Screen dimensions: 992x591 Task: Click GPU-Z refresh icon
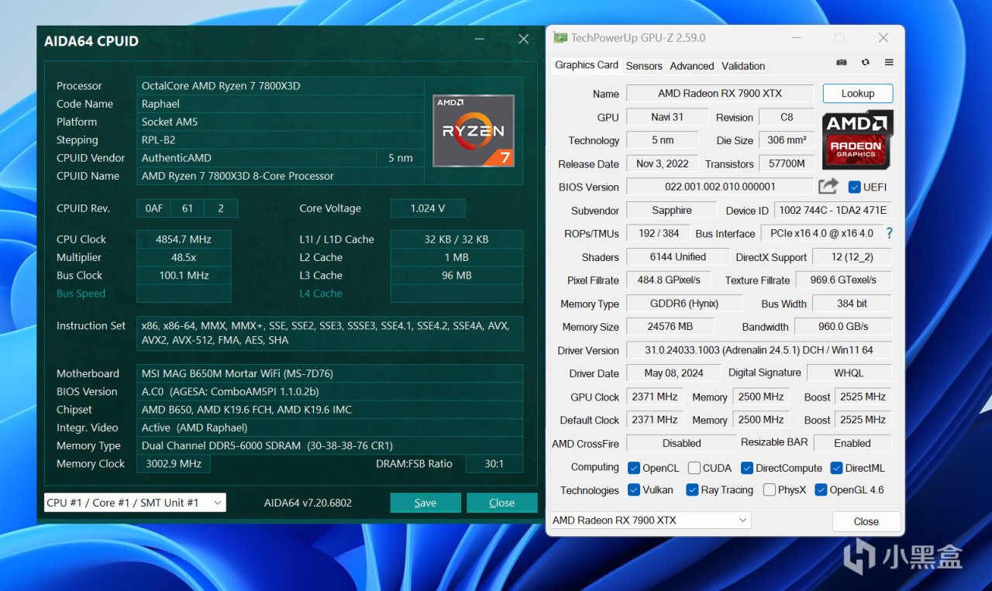(866, 63)
